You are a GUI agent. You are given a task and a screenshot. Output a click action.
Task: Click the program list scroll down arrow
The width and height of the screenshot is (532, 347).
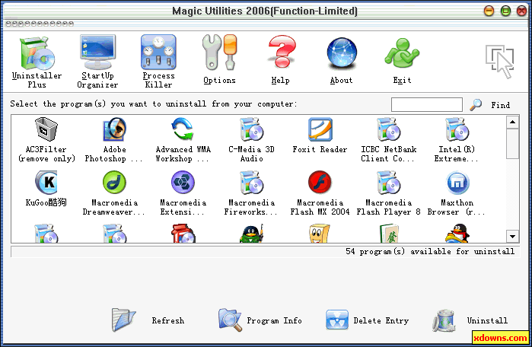[x=512, y=236]
